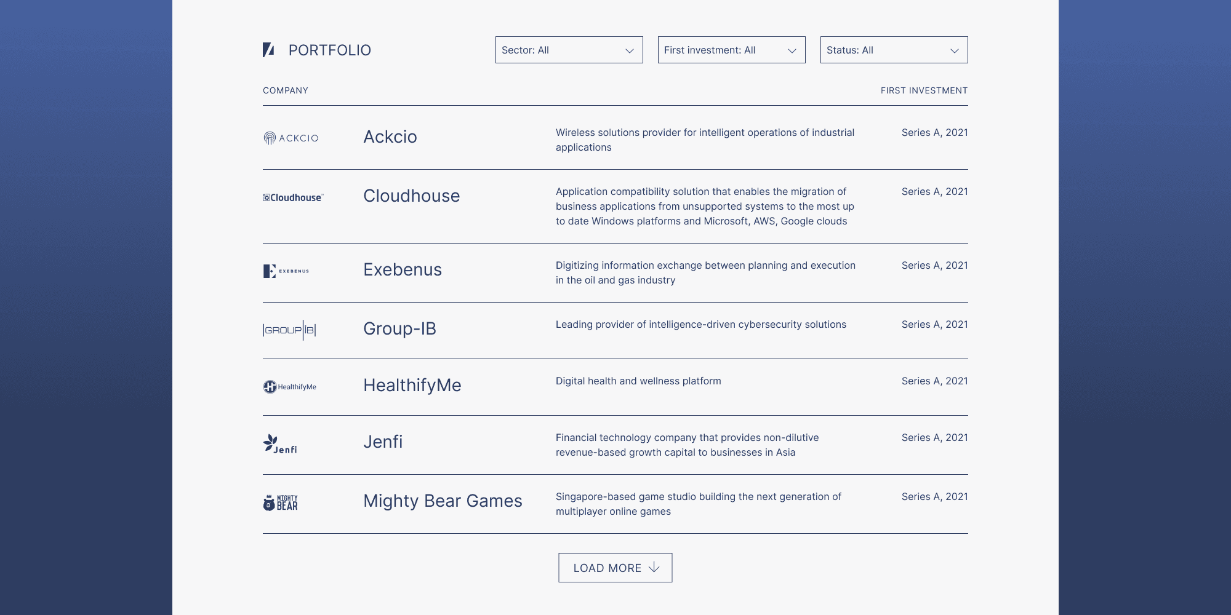Click Group-IB's cybersecurity solutions description
This screenshot has height=615, width=1231.
(701, 324)
